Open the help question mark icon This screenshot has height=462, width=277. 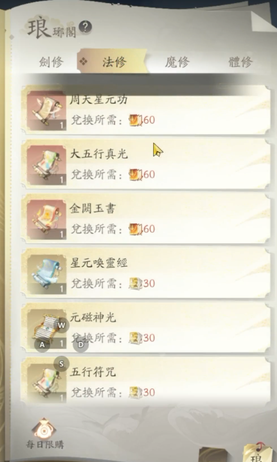click(85, 27)
